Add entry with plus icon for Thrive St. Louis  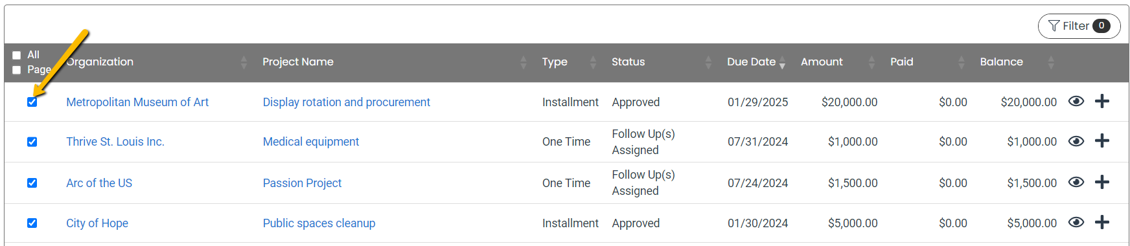(x=1102, y=141)
